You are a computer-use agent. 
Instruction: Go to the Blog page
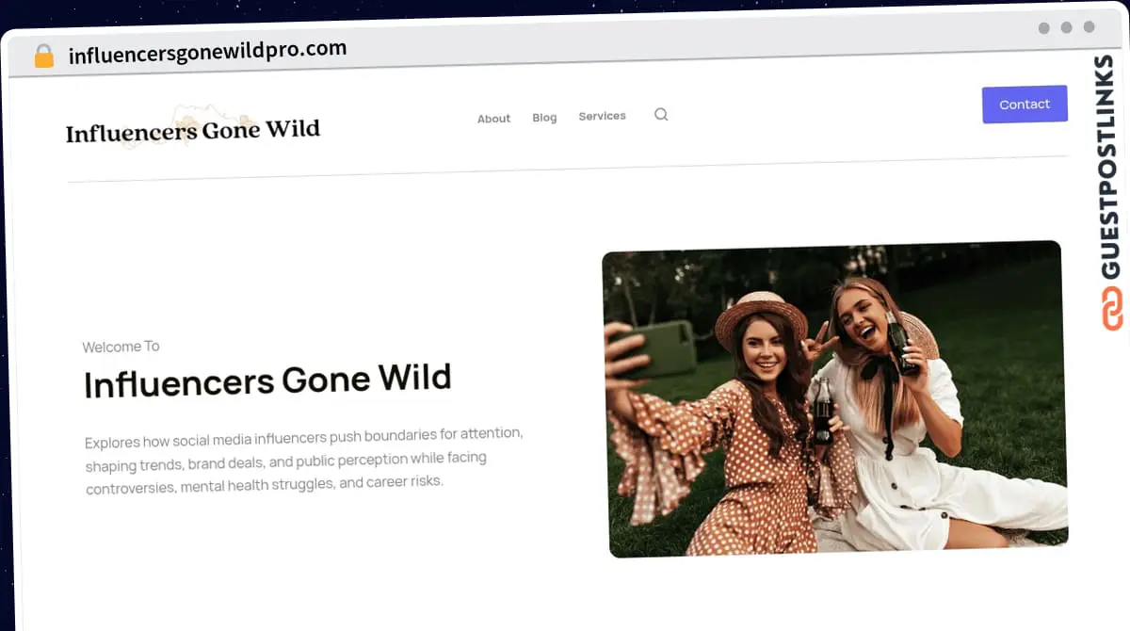coord(544,118)
